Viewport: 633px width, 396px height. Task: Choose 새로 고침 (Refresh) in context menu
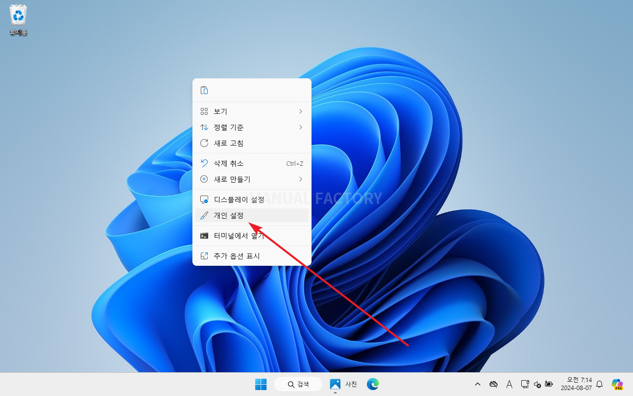tap(252, 144)
